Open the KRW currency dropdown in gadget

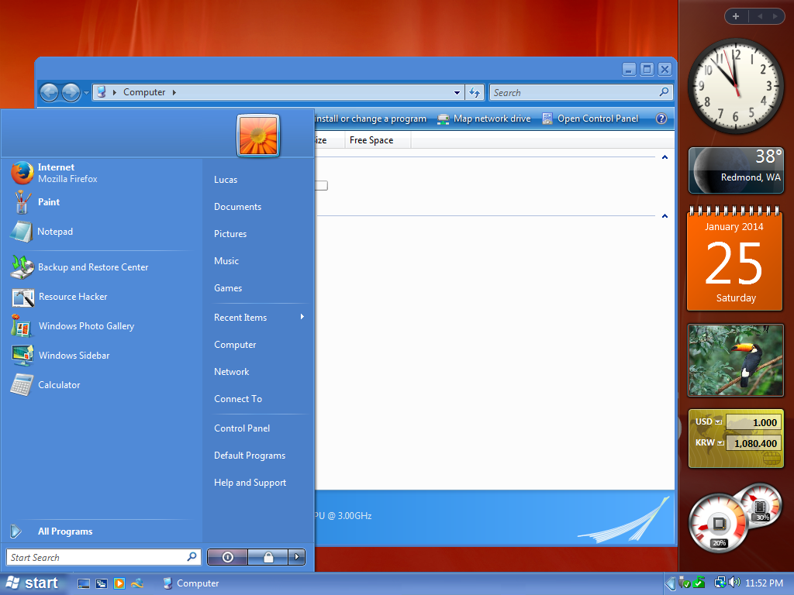pos(720,442)
